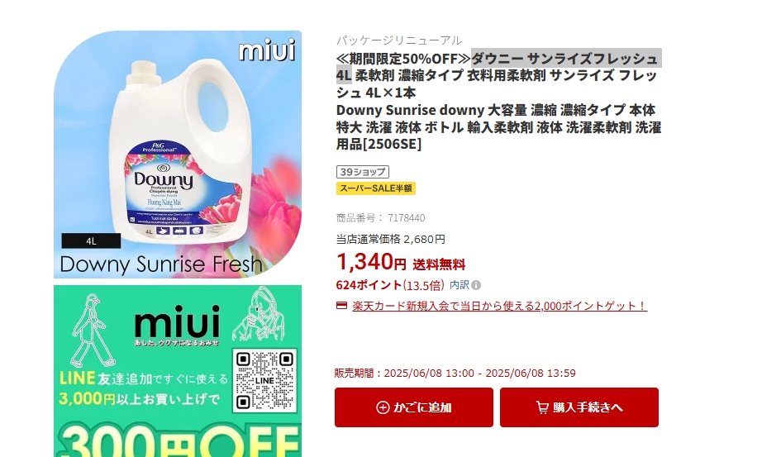762x457 pixels.
Task: Open the miui LINE 300円OFF coupon banner
Action: pyautogui.click(x=178, y=371)
